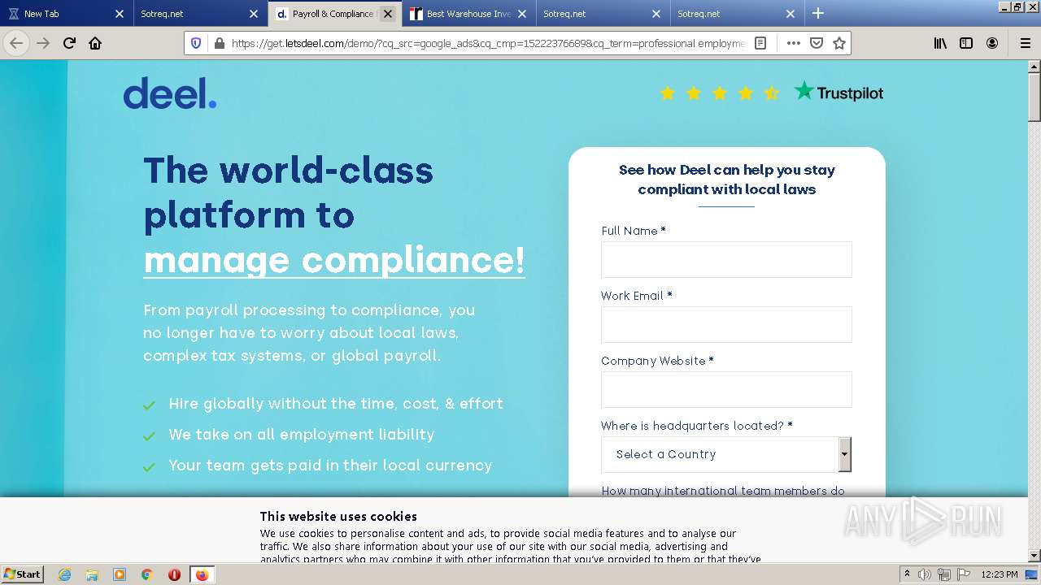Click the Action Center flag tray icon

[x=963, y=574]
